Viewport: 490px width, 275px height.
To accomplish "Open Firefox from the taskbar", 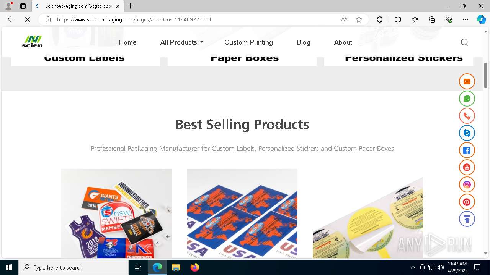I will tap(195, 267).
